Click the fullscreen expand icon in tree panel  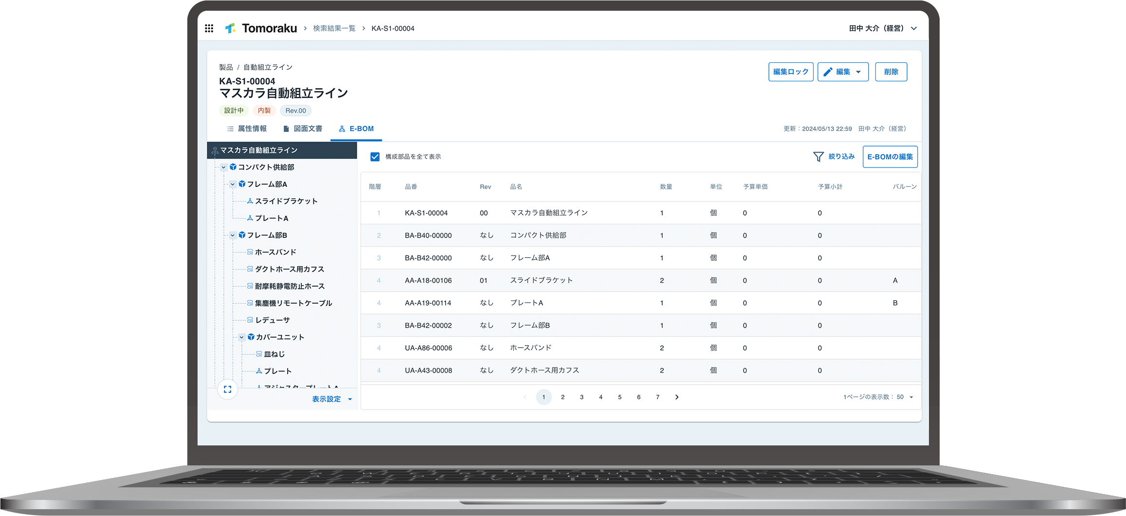click(227, 389)
